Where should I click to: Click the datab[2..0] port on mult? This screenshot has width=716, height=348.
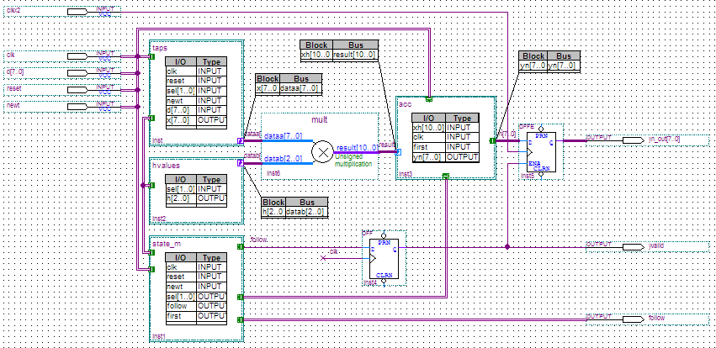(283, 158)
